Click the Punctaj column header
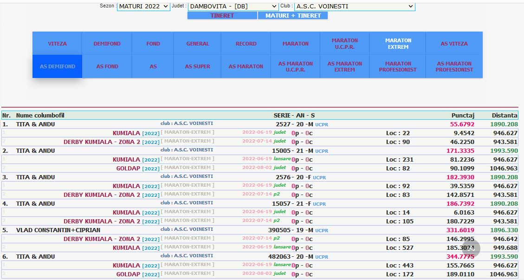Viewport: 524px width, 280px height. click(463, 116)
